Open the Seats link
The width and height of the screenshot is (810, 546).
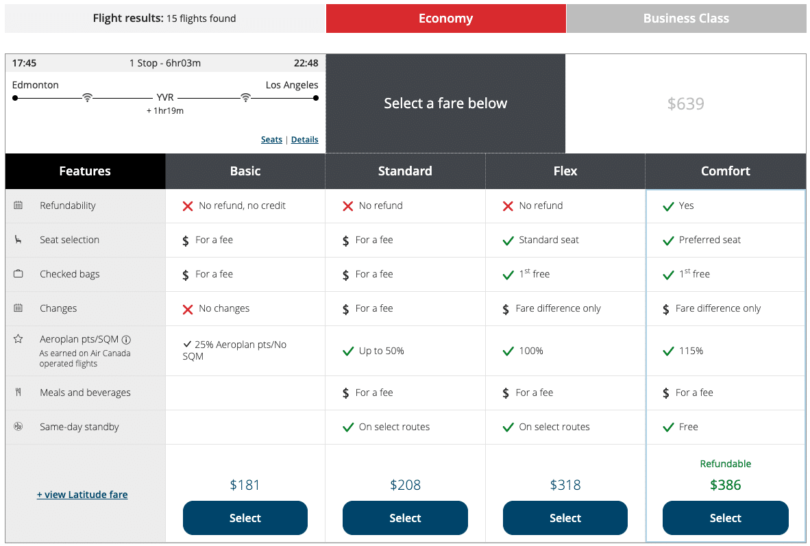point(271,140)
